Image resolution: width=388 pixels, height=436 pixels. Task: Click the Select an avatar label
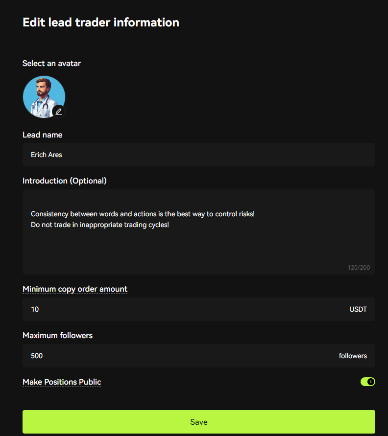[51, 64]
